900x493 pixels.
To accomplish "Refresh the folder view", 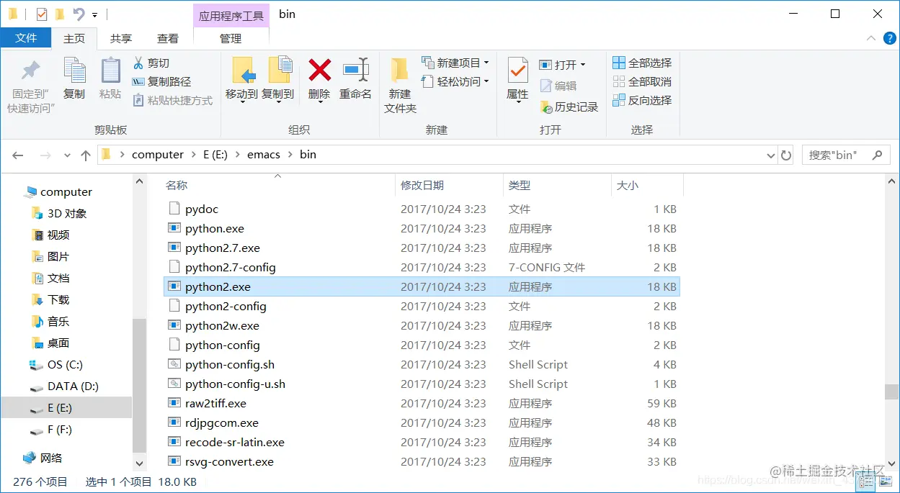I will tap(785, 154).
